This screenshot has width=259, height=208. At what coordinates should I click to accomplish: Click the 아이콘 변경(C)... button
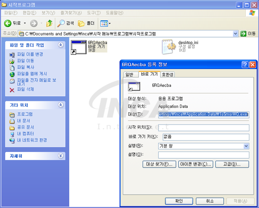pyautogui.click(x=196, y=164)
